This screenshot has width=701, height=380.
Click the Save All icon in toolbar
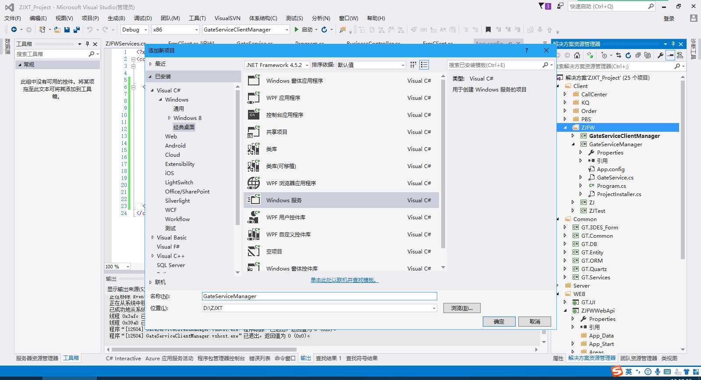coord(77,30)
